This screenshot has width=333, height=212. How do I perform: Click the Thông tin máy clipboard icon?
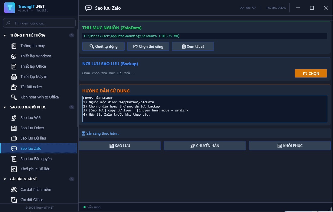coord(14,46)
